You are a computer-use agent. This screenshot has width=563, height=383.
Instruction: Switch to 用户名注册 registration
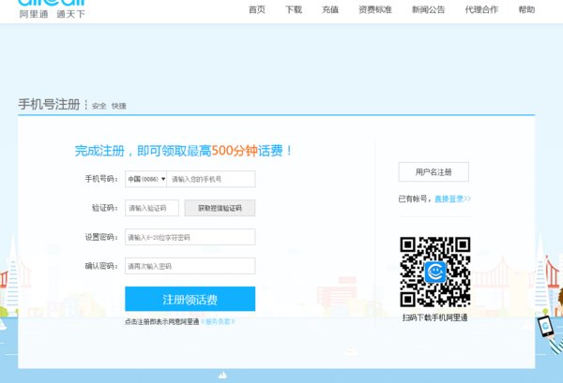pos(434,172)
